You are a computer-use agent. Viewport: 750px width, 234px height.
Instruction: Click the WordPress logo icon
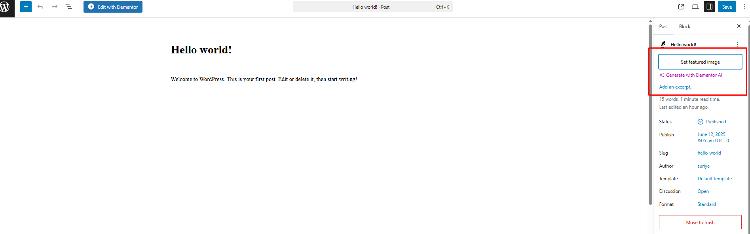[5, 7]
